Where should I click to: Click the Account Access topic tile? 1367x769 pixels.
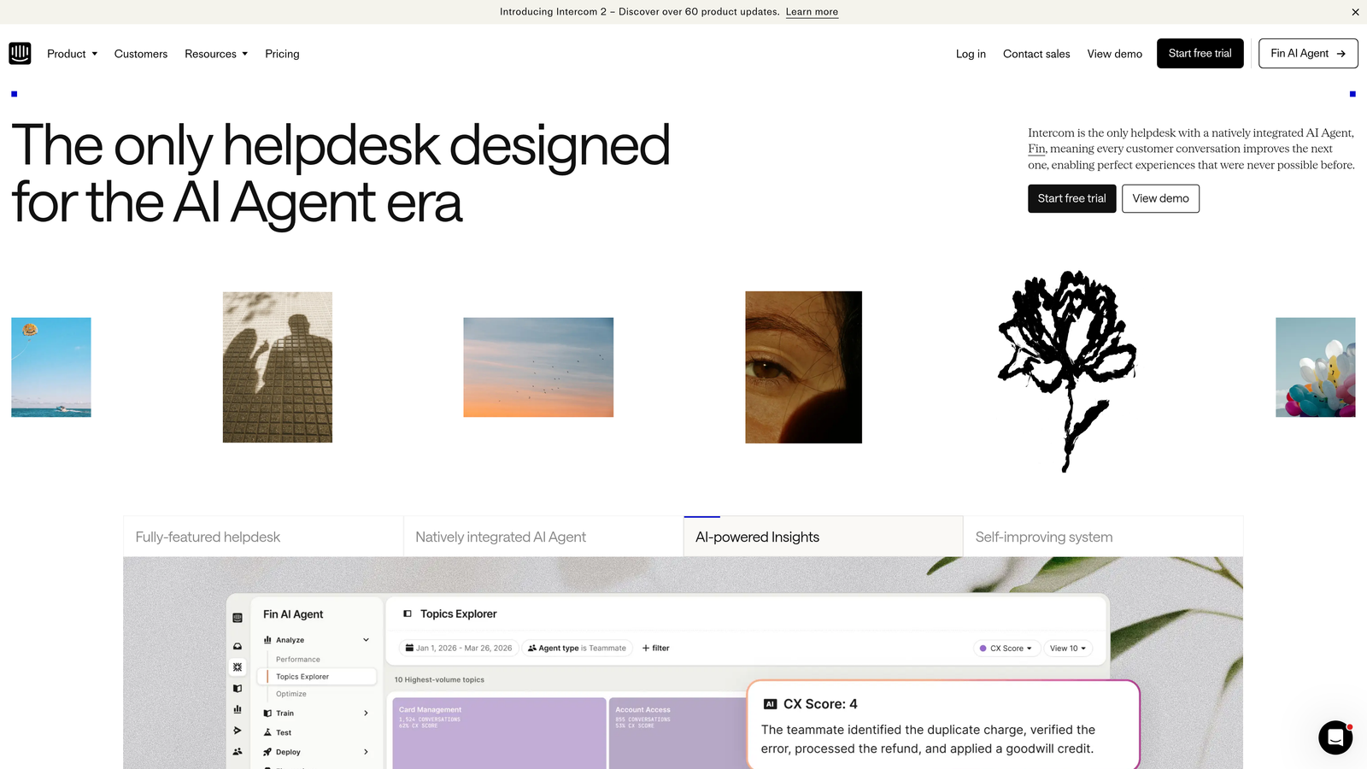[x=678, y=733]
